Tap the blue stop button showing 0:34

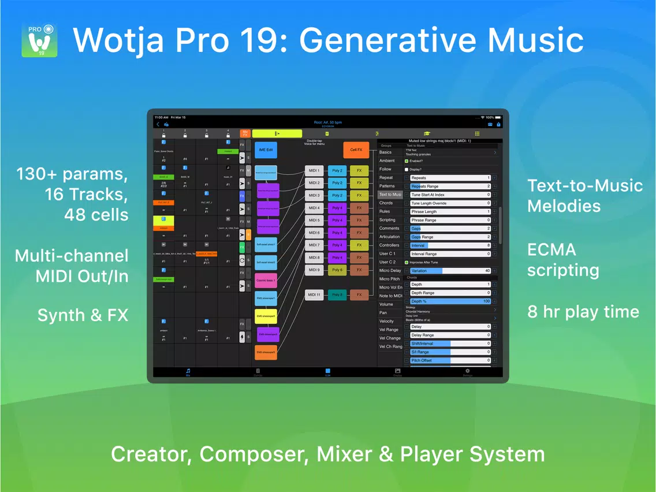tap(327, 372)
